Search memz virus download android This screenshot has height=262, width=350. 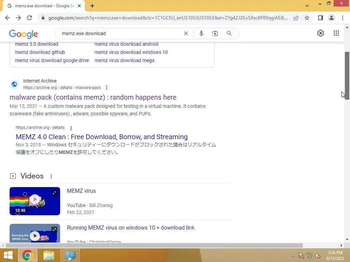click(x=126, y=44)
